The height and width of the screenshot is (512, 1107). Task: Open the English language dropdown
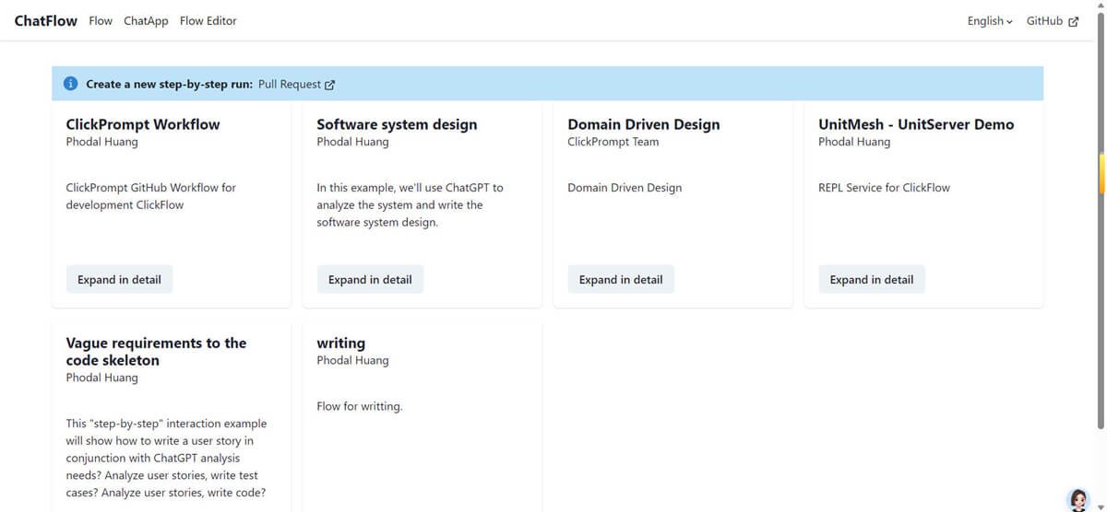(x=989, y=21)
